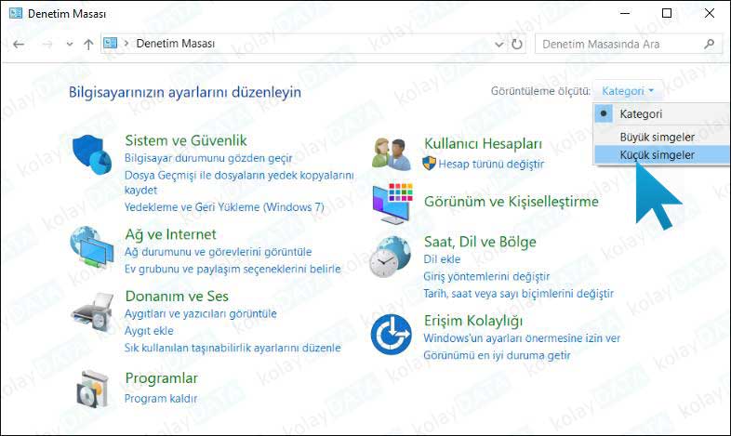Image resolution: width=731 pixels, height=436 pixels.
Task: Open Yedekleme ve Geri Yükleme (Windows 7)
Action: click(224, 206)
